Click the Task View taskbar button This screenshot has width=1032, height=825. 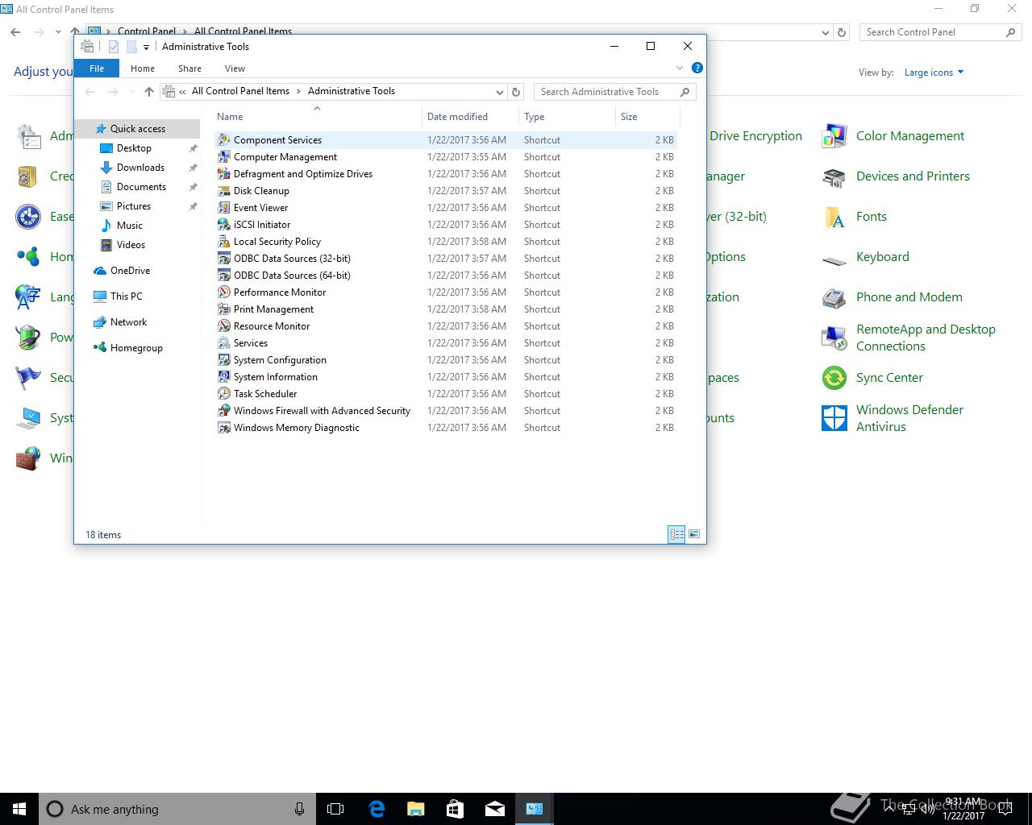tap(335, 809)
